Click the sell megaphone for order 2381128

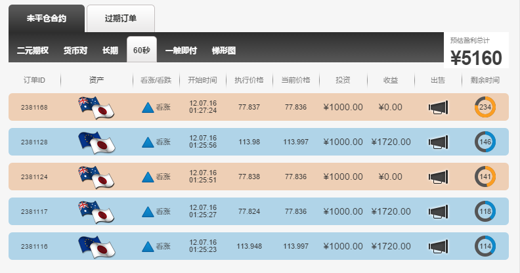point(438,142)
